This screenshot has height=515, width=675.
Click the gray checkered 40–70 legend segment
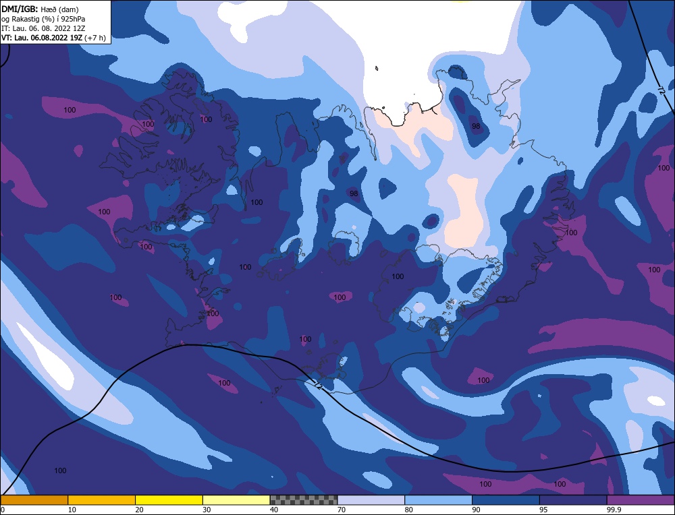pos(304,500)
